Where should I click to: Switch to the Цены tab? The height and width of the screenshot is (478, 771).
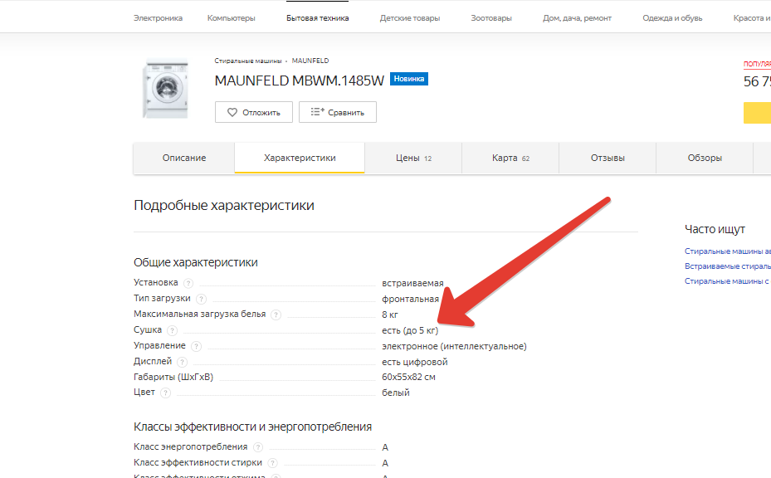[413, 158]
